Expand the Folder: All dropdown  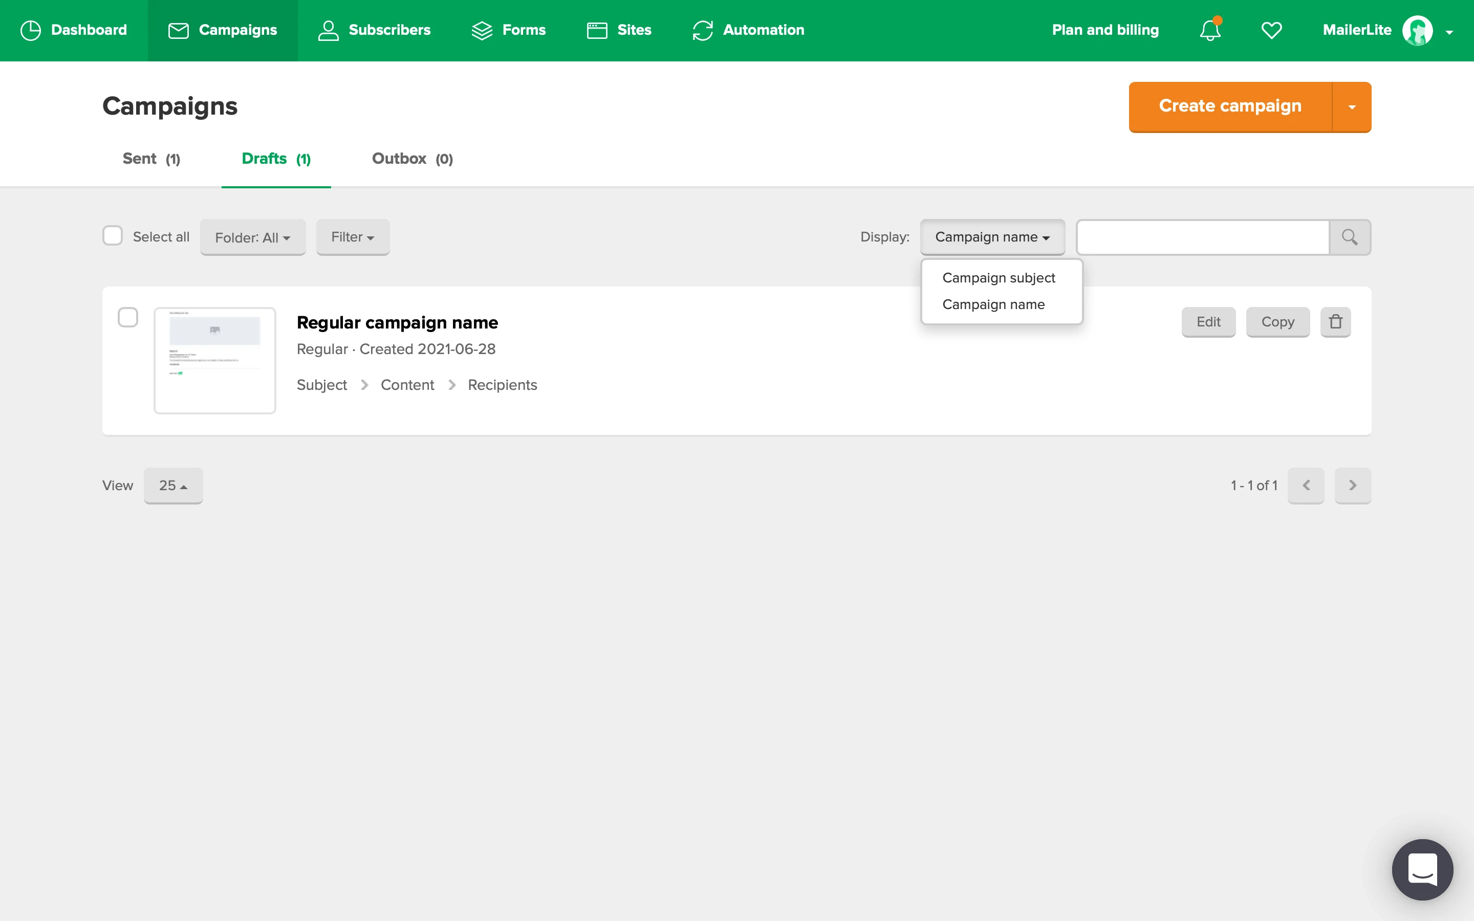pos(252,237)
